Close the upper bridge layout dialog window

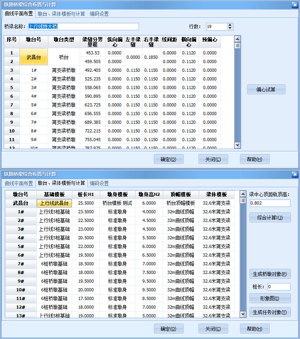pyautogui.click(x=294, y=5)
